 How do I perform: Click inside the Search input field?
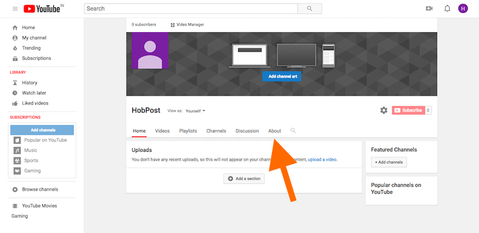click(191, 8)
